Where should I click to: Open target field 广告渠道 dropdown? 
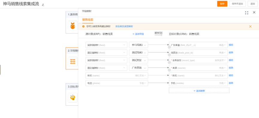198,45
